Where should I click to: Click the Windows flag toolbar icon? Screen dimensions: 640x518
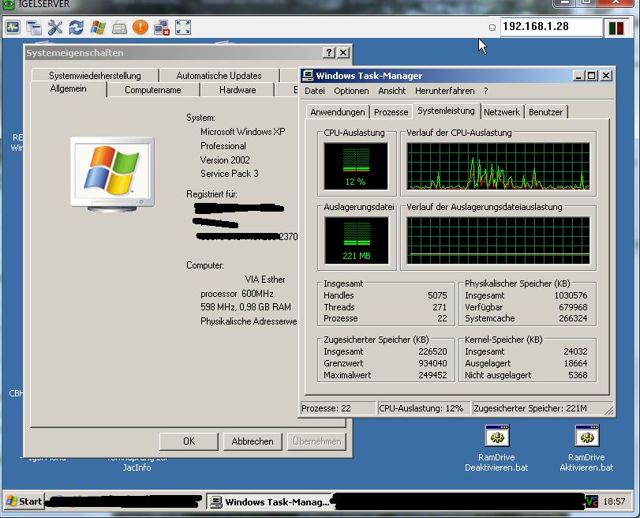[98, 28]
